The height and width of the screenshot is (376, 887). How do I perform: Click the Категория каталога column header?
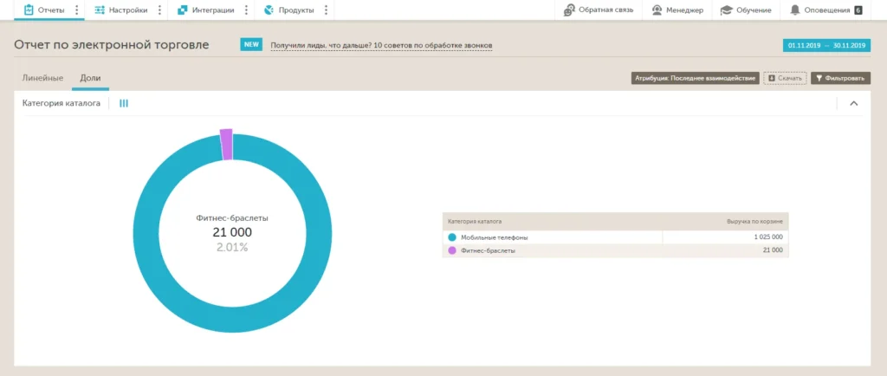pyautogui.click(x=475, y=221)
